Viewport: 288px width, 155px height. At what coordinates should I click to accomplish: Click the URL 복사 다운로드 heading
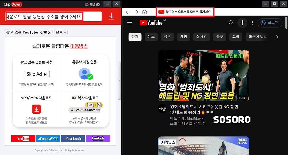tap(84, 98)
